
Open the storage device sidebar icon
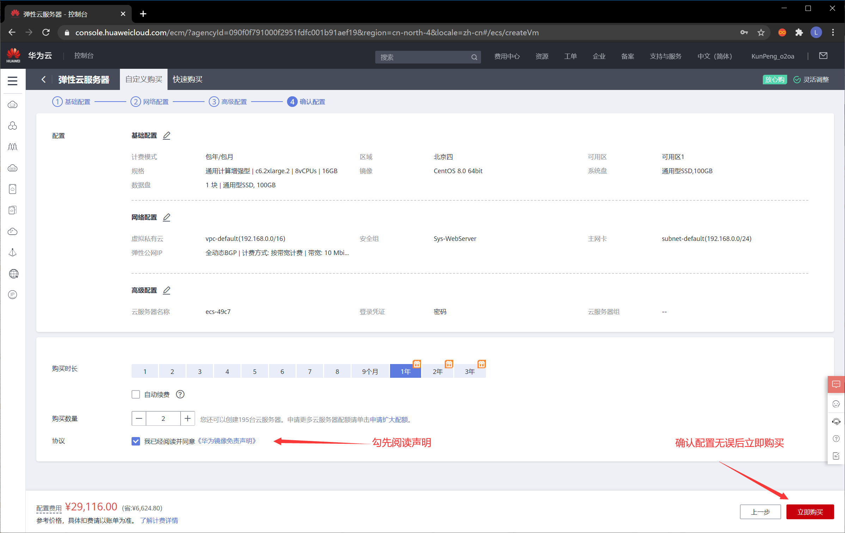click(x=13, y=189)
